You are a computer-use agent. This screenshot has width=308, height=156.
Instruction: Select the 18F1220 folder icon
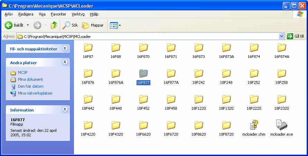[x=198, y=99]
